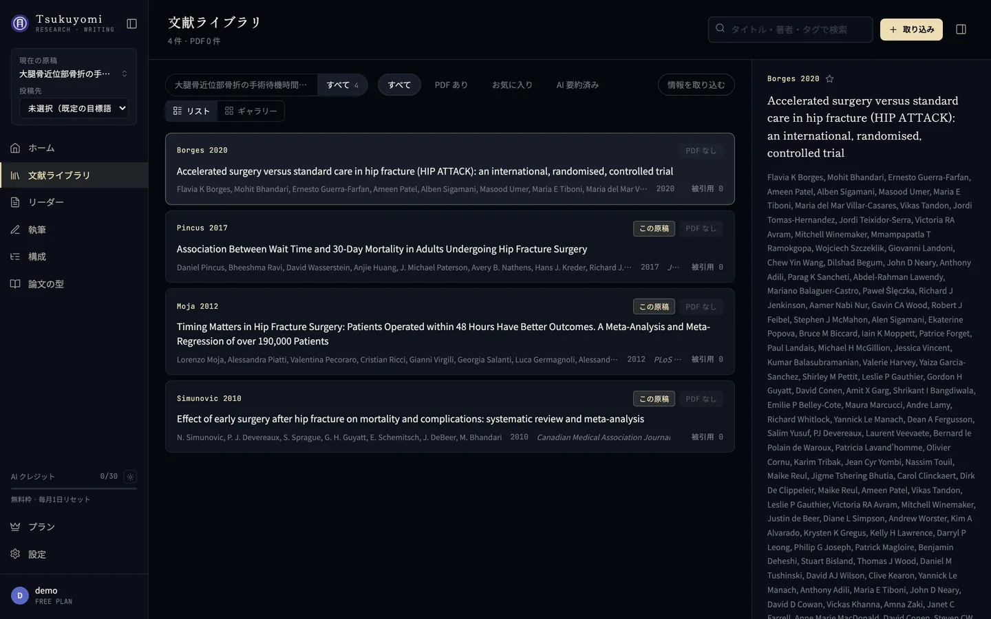The image size is (991, 619).
Task: Click the Canadian Medical Association Journal text
Action: tap(604, 437)
